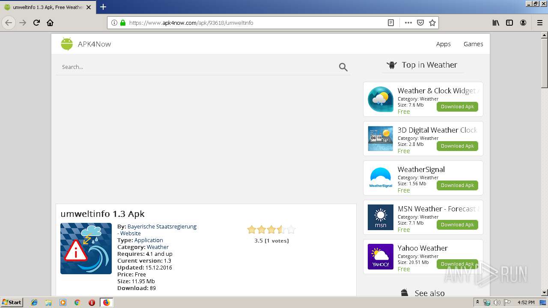Screen dimensions: 548x308
Task: Open Opera from taskbar
Action: [x=92, y=302]
